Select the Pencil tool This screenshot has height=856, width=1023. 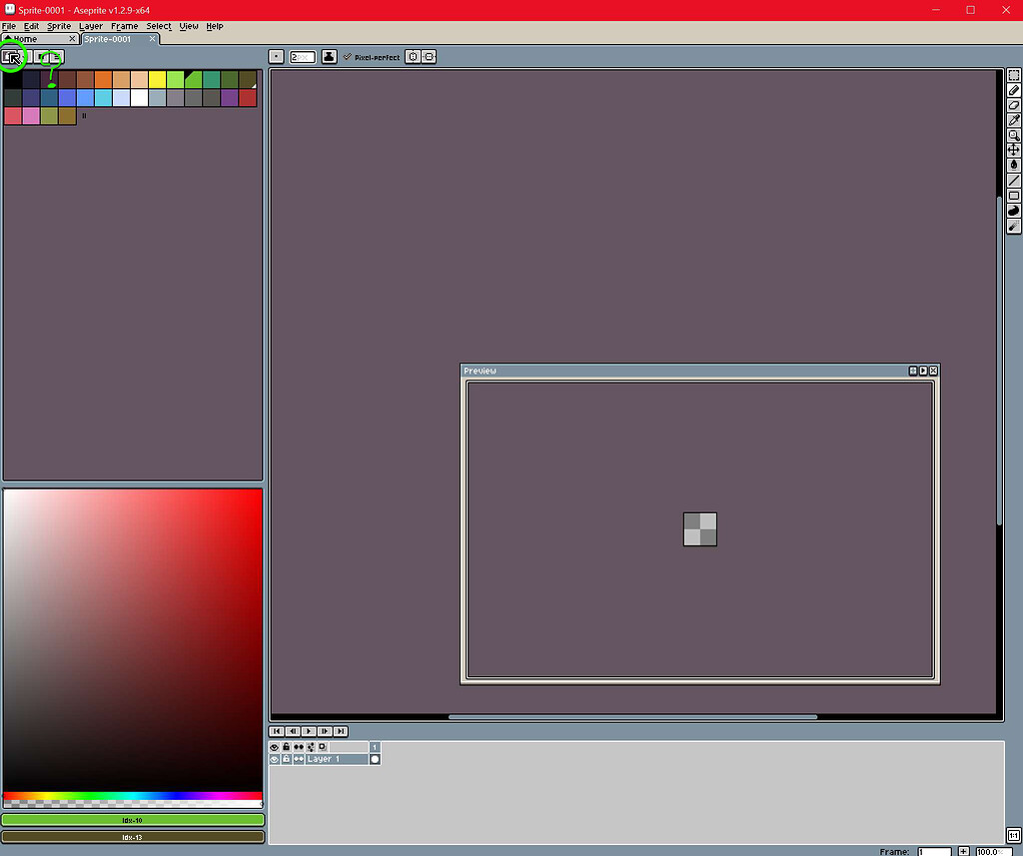[1014, 90]
